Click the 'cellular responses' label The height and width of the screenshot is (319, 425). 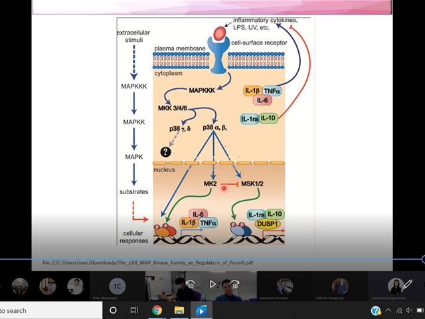133,237
